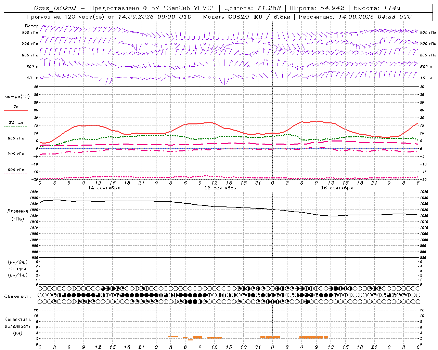Click the Высота: 114м value
Image resolution: width=438 pixels, height=350 pixels.
(377, 8)
